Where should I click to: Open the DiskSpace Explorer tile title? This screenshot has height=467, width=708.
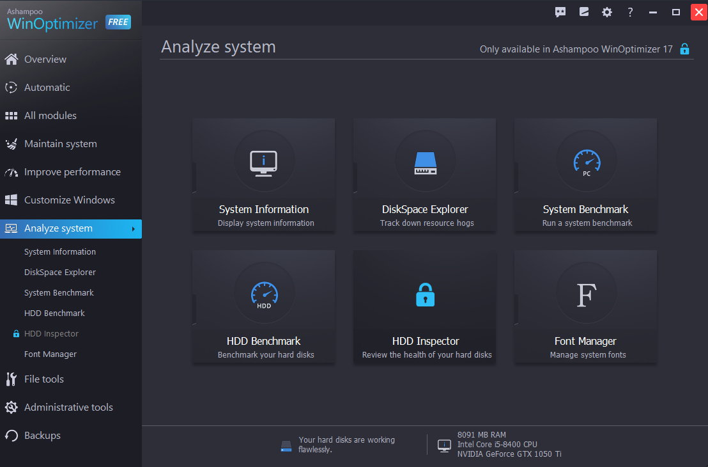[425, 209]
